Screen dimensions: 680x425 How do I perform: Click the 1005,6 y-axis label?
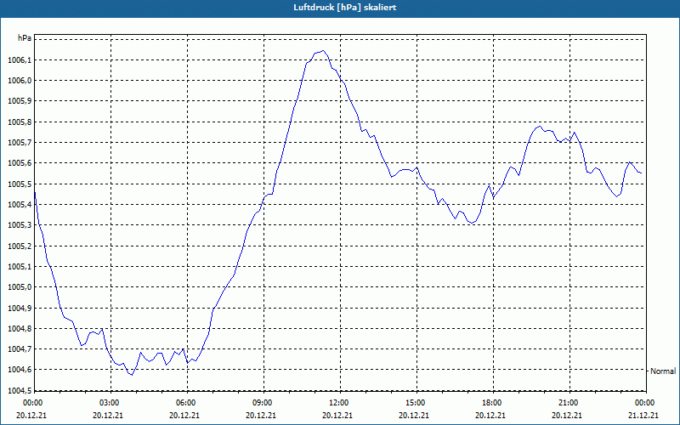[x=20, y=163]
